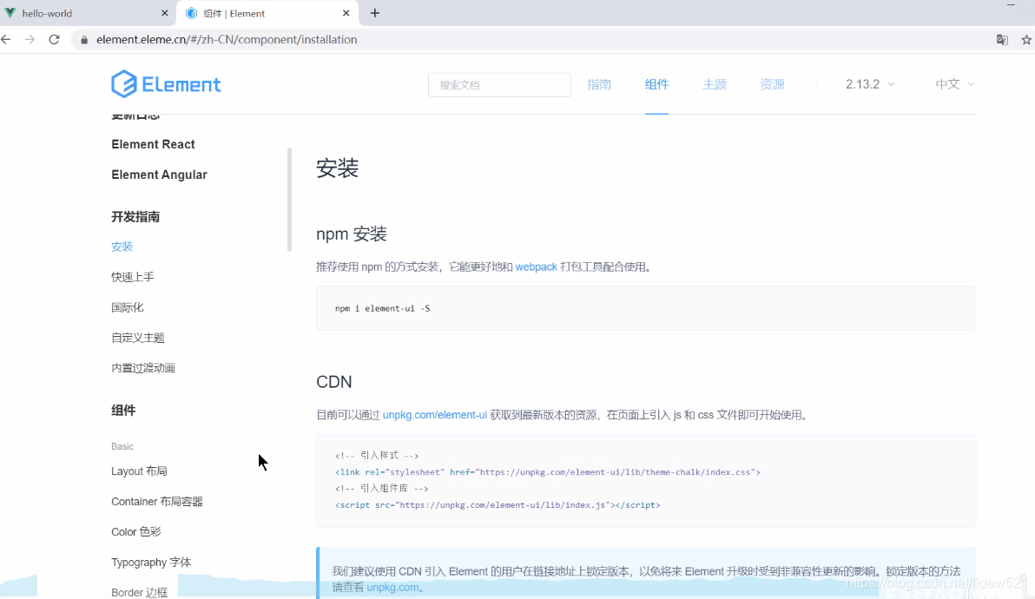Open the 指南 nav item
The width and height of the screenshot is (1035, 599).
click(599, 84)
